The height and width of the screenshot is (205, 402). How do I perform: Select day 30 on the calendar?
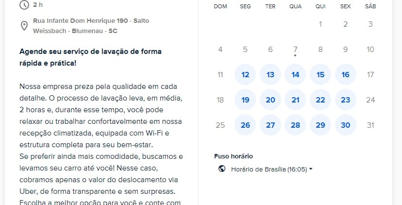click(x=345, y=125)
